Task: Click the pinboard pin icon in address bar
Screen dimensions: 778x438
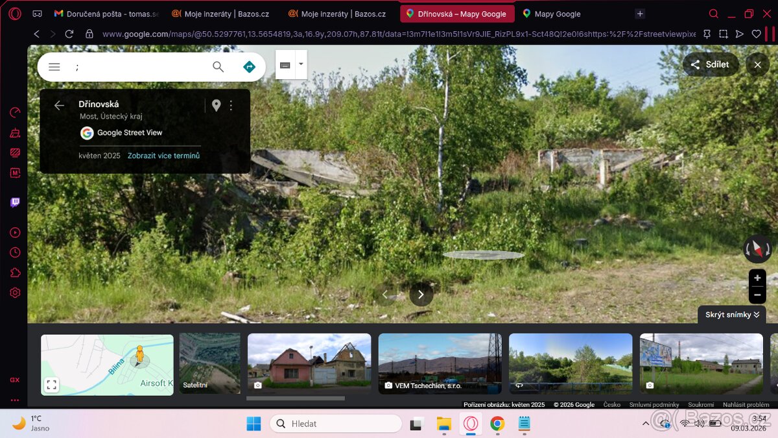Action: tap(707, 34)
